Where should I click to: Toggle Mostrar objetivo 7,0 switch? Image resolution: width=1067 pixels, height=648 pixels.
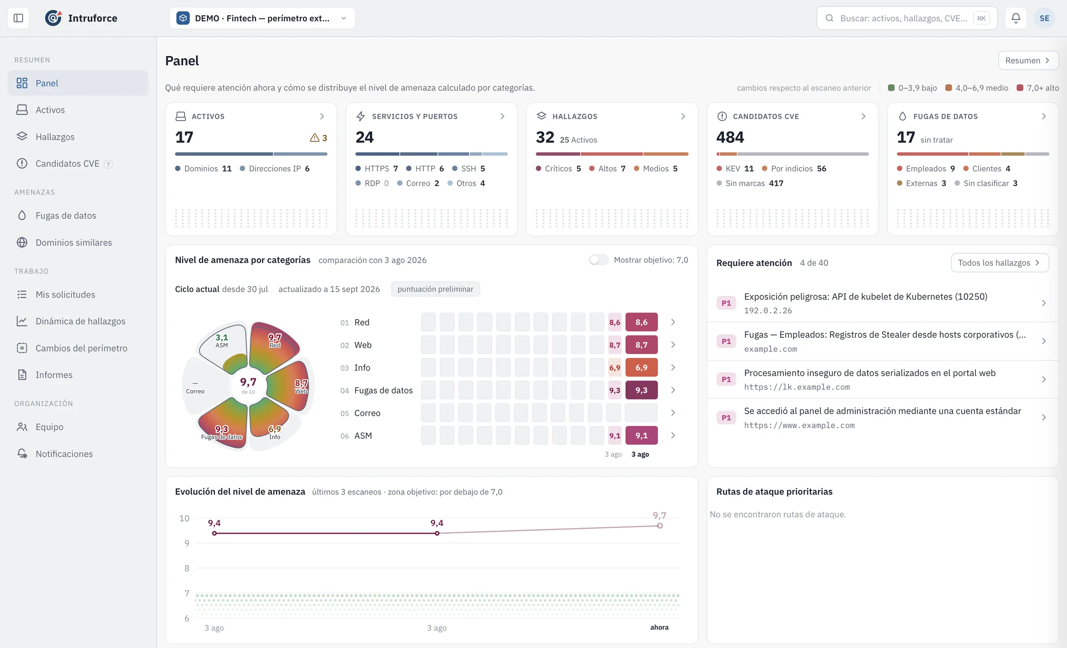click(598, 260)
